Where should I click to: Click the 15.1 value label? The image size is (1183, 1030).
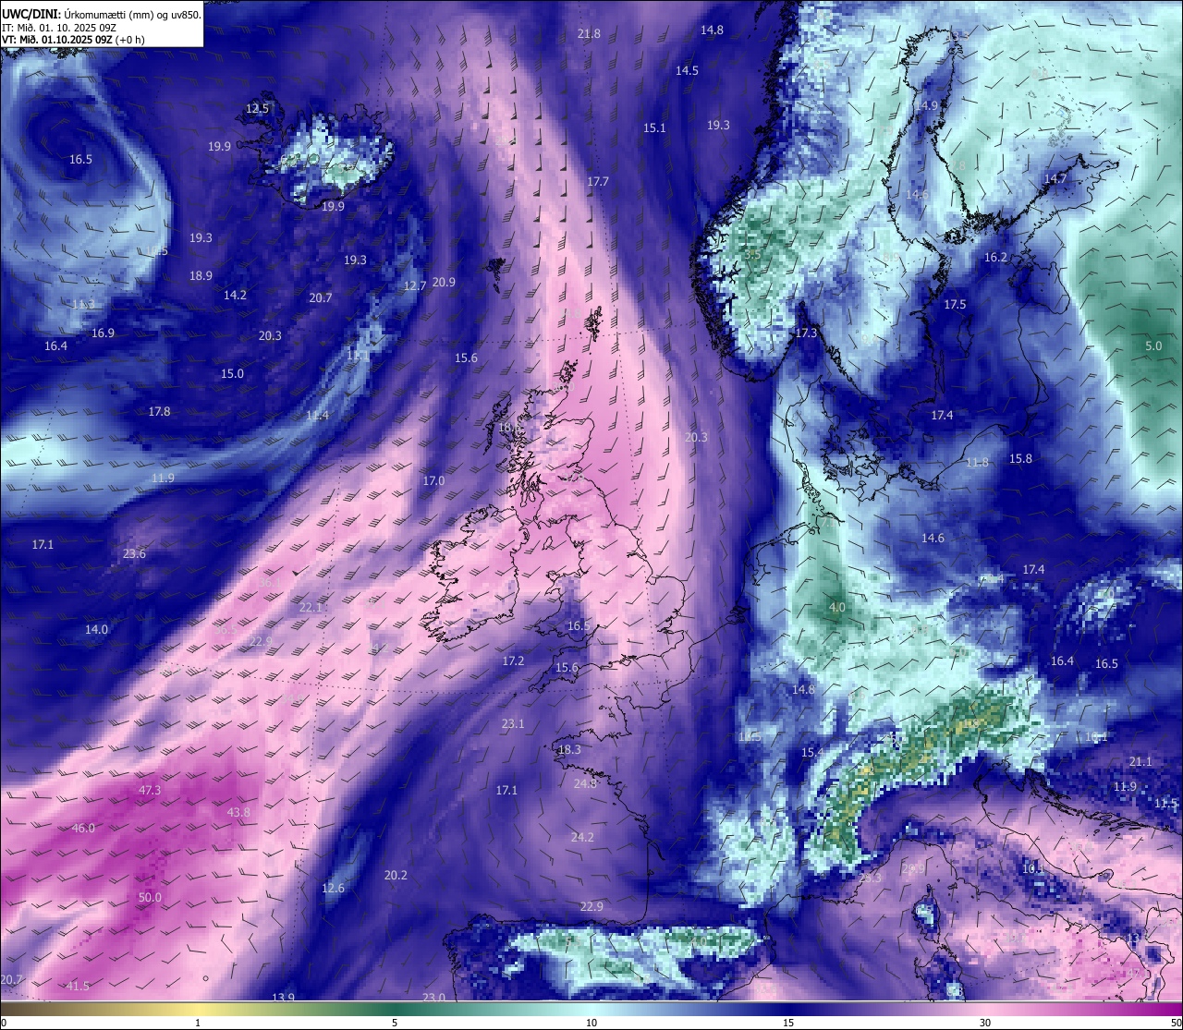[x=654, y=128]
